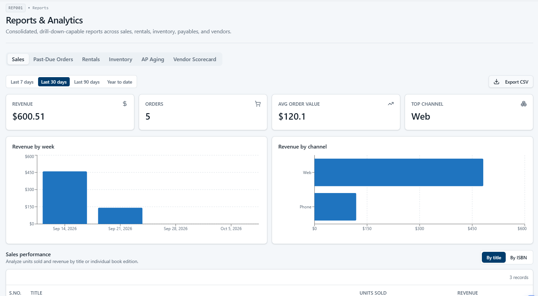Click the Sep 21, 2026 revenue bar

[120, 216]
